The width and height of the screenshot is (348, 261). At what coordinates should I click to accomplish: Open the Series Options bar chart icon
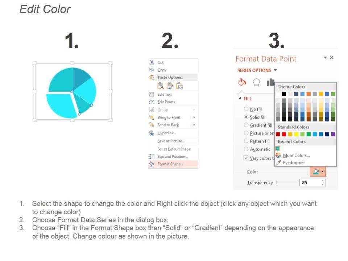pos(270,82)
